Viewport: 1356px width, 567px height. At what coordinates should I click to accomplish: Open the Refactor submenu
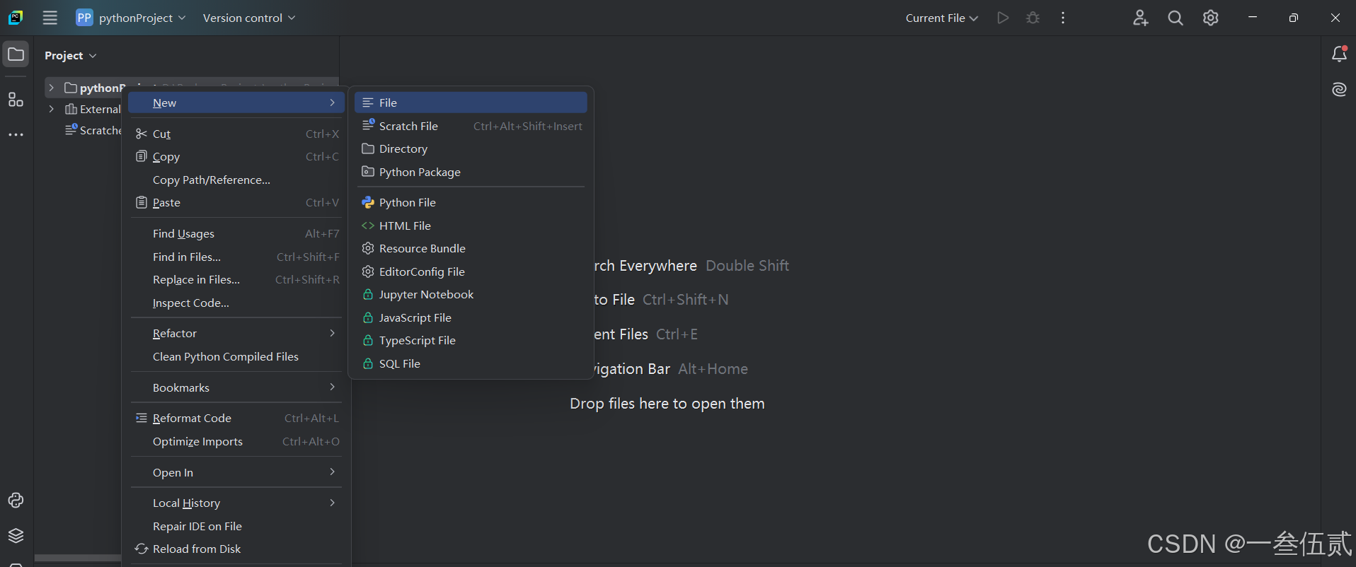coord(236,333)
